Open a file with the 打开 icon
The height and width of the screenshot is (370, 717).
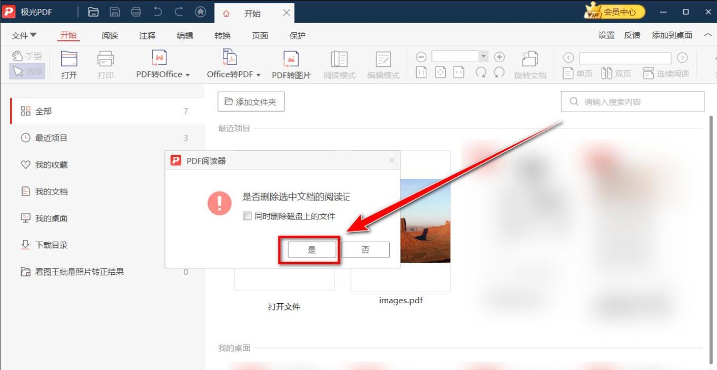tap(69, 63)
